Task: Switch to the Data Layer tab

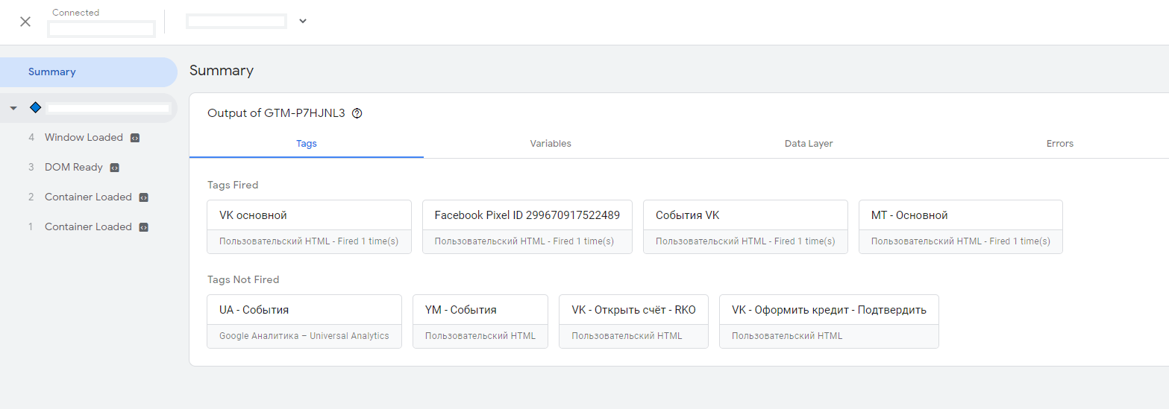Action: click(x=809, y=143)
